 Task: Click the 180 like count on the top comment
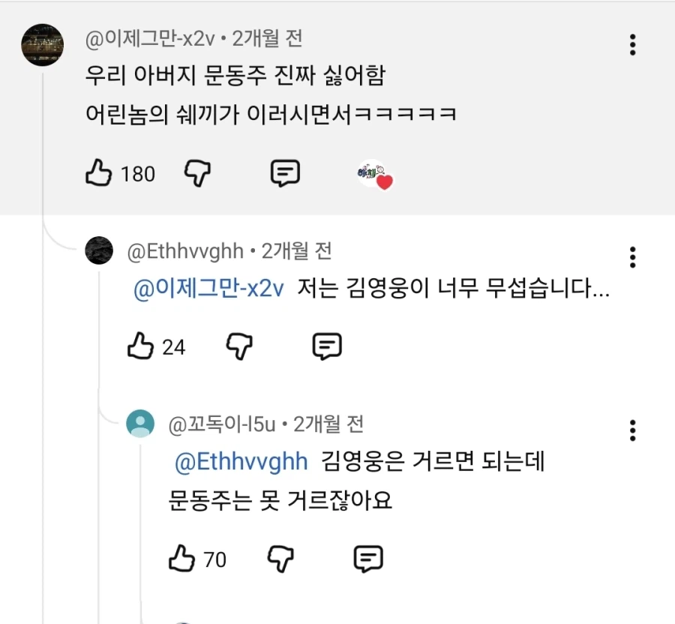coord(139,172)
